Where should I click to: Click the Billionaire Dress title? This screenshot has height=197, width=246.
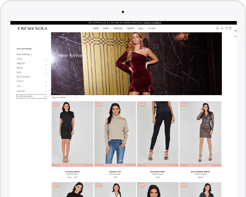click(x=200, y=172)
